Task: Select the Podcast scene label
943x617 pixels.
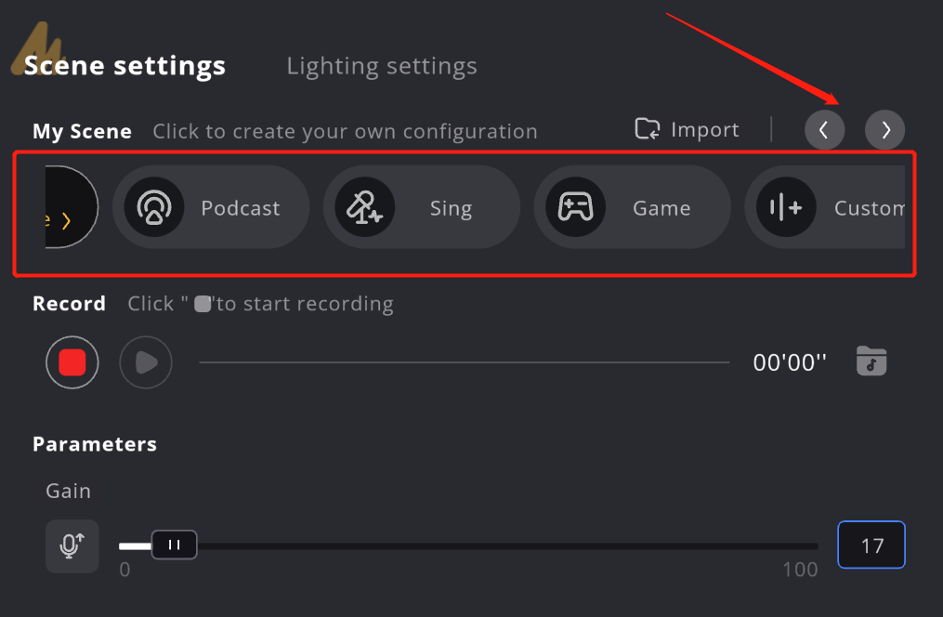Action: 241,208
